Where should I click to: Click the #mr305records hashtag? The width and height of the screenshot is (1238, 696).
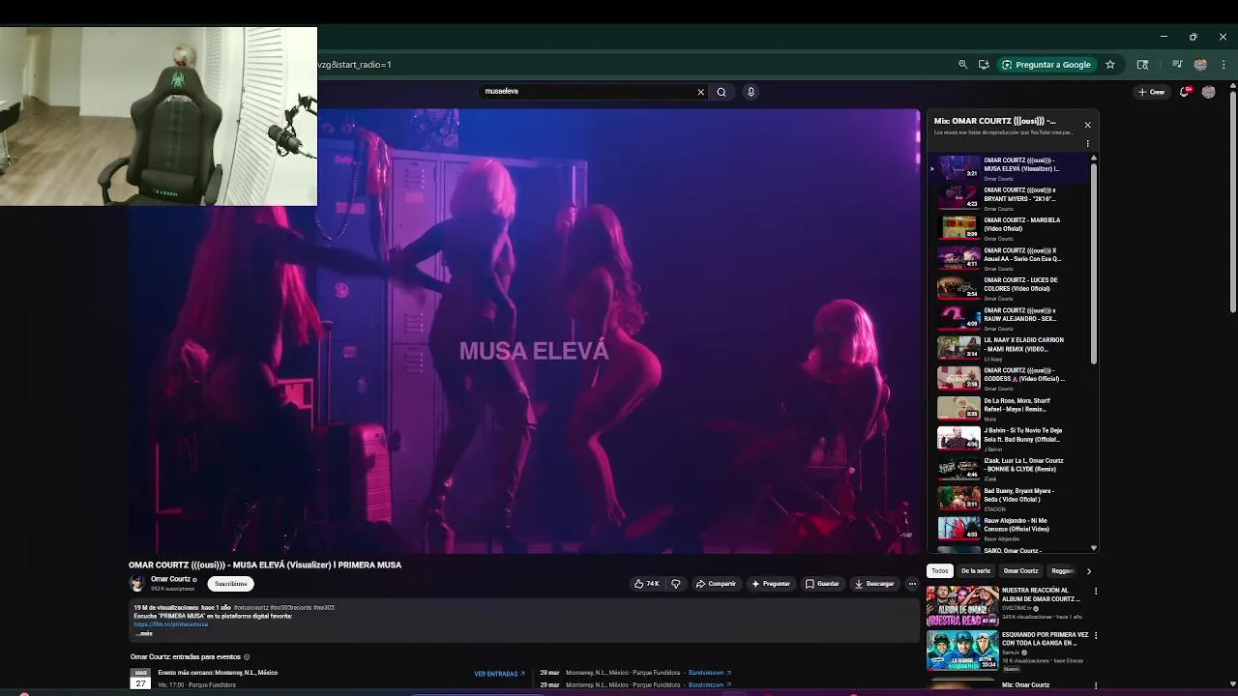click(291, 608)
